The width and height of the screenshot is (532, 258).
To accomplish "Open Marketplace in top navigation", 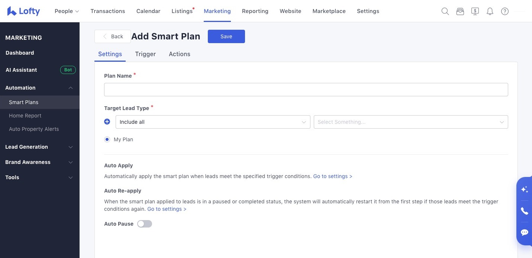I will 329,11.
